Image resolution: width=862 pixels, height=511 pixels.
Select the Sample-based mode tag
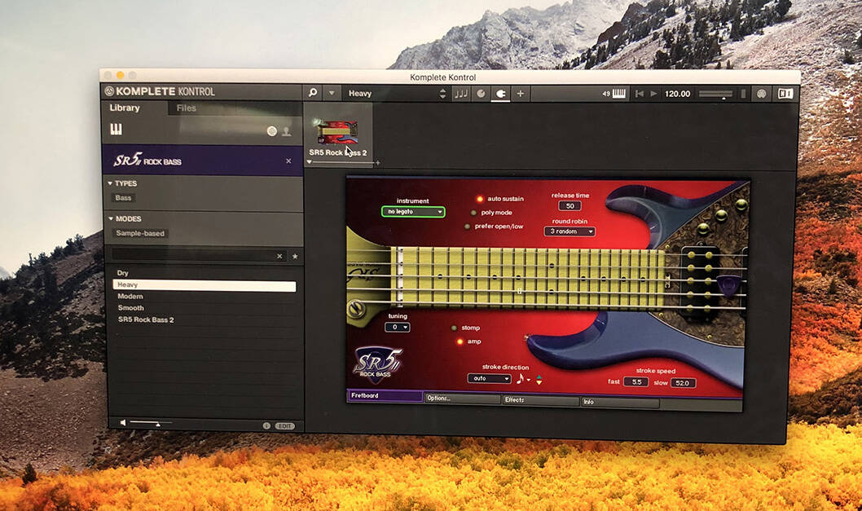[140, 233]
